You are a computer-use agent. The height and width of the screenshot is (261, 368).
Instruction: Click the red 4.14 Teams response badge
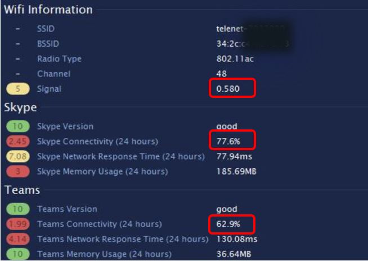[17, 239]
